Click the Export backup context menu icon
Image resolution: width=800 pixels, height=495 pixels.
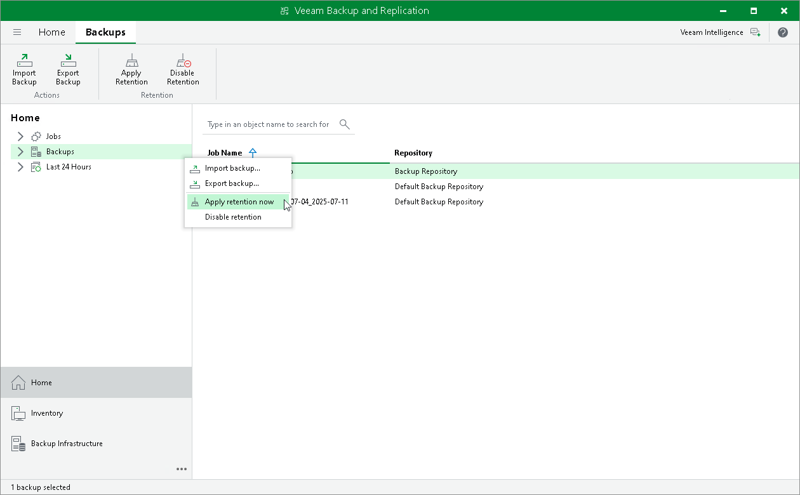(195, 184)
